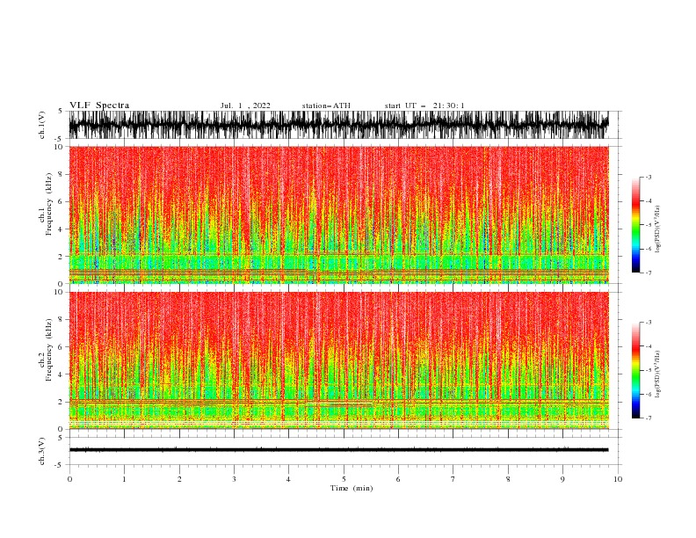696x538 pixels.
Task: Click the time axis tick label "3"
Action: 234,479
